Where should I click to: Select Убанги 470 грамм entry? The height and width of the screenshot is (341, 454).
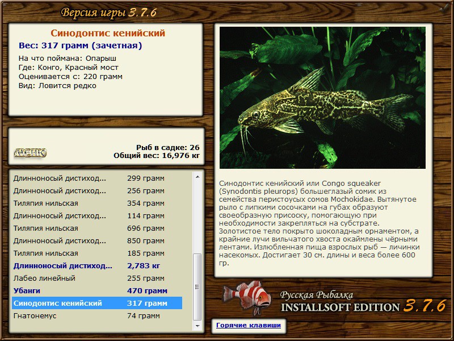(x=97, y=291)
